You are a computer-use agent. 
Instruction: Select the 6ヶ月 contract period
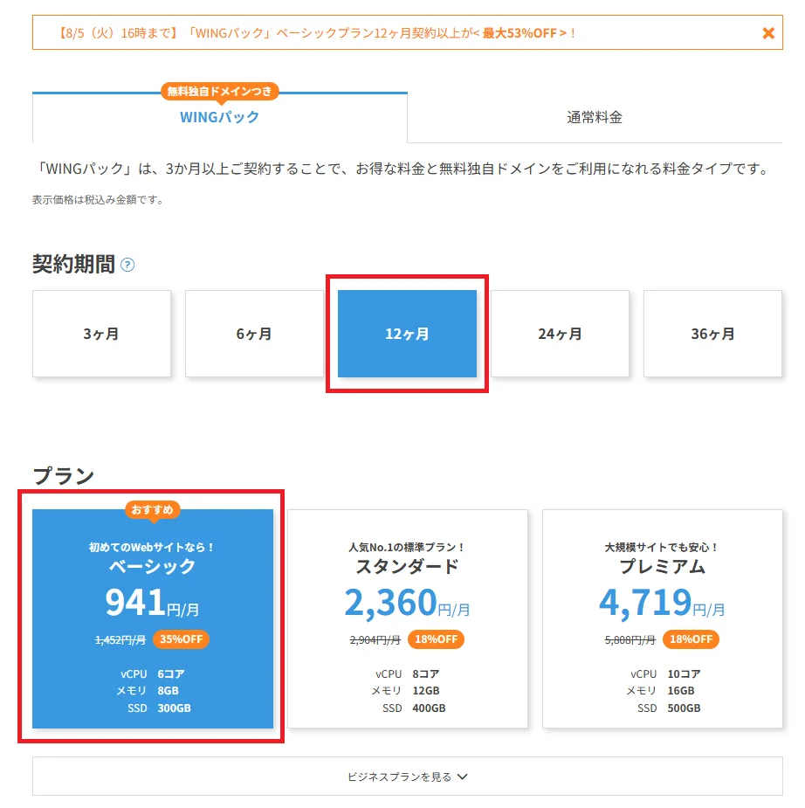point(254,334)
